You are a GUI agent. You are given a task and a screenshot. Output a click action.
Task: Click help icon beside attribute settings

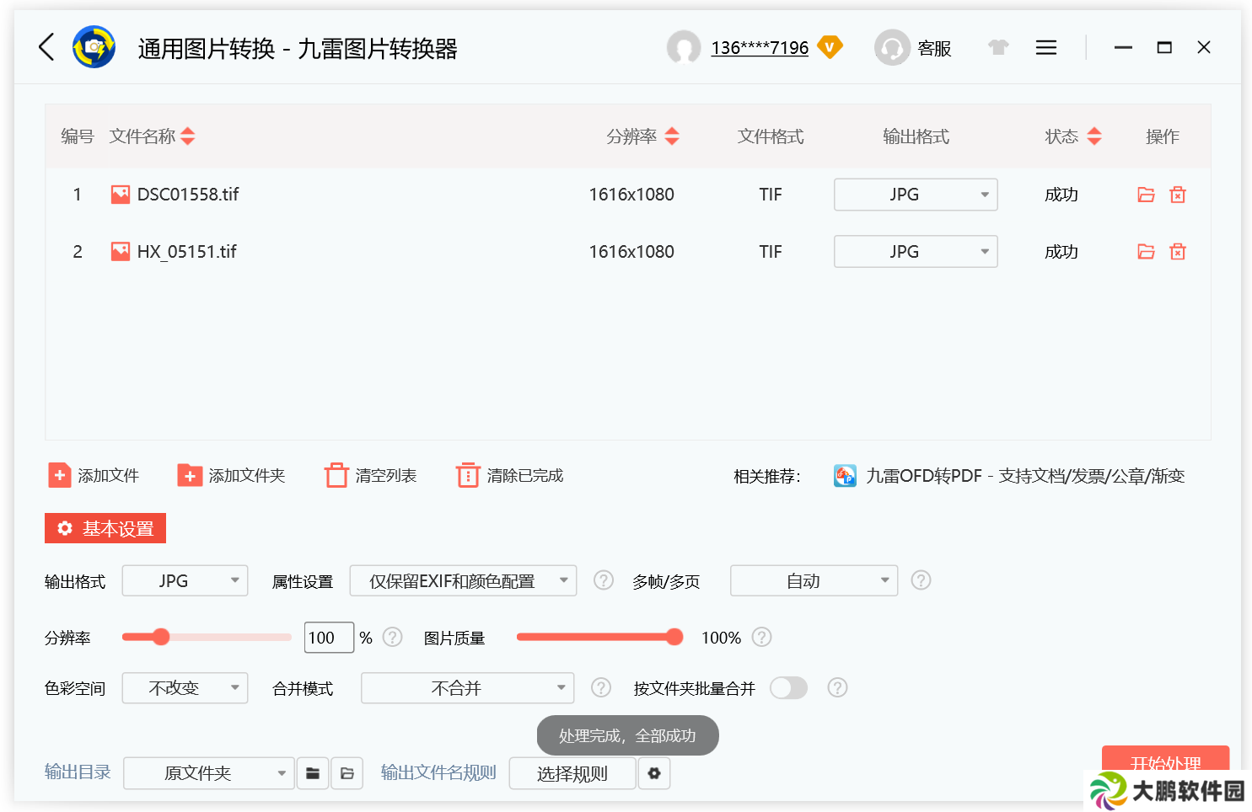[x=603, y=580]
